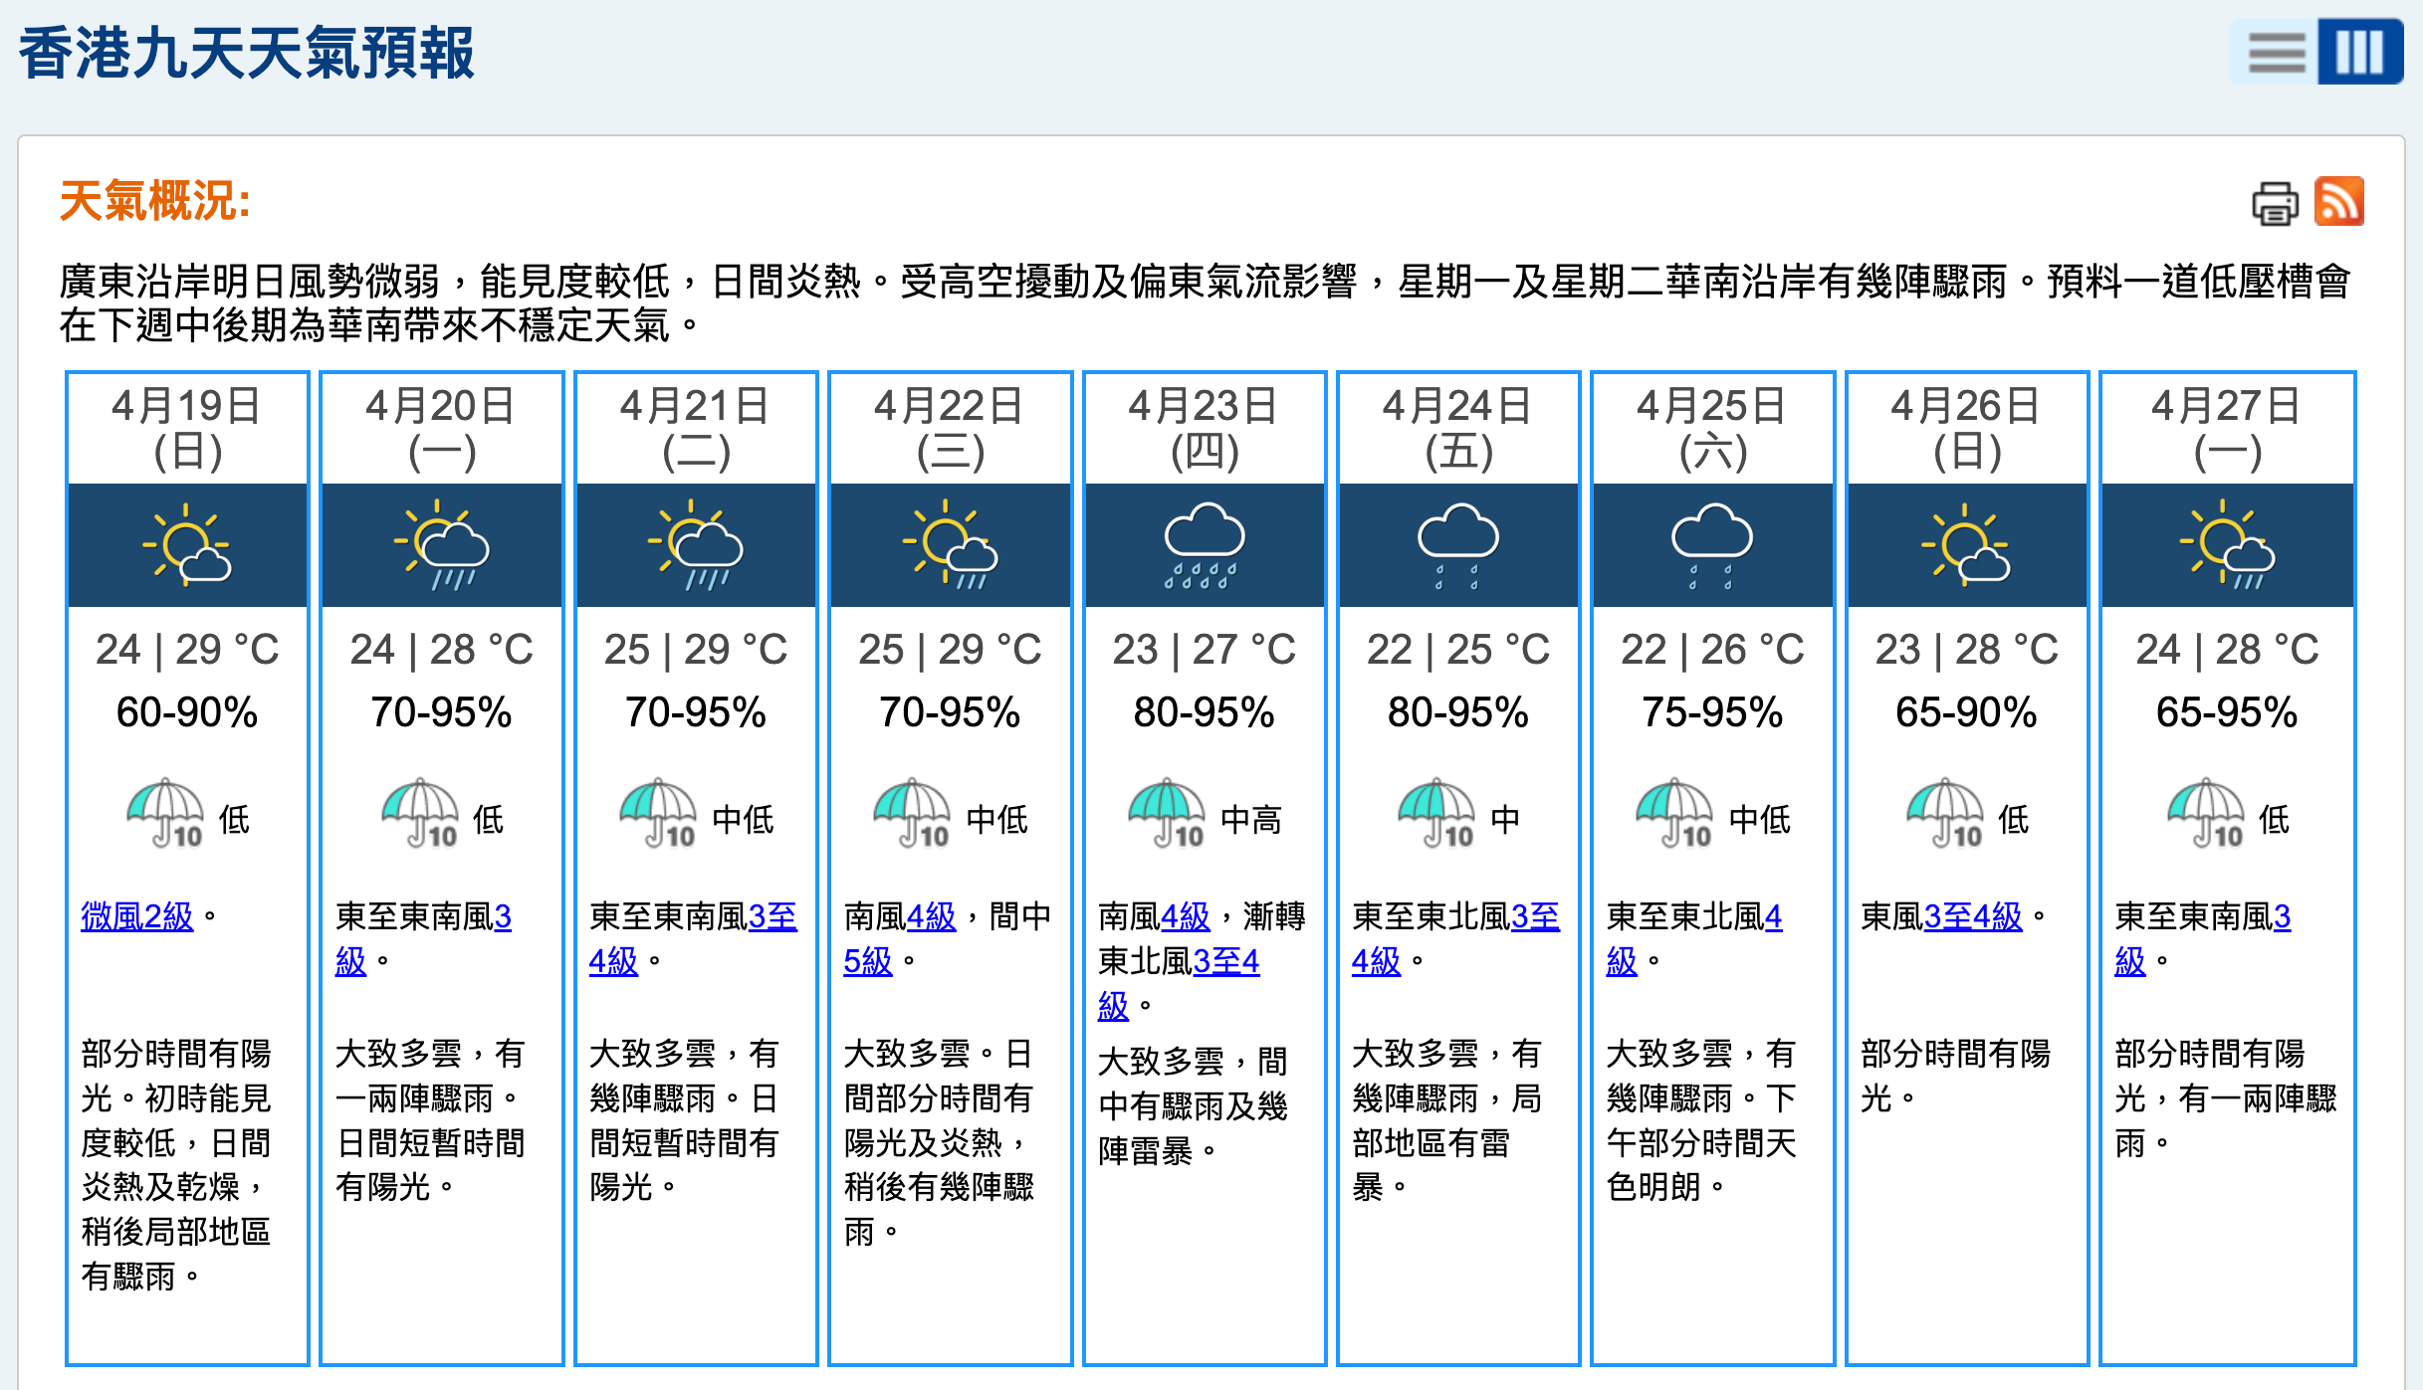Click the April 27 sun-and-showers weather icon
This screenshot has width=2423, height=1390.
coord(2227,545)
